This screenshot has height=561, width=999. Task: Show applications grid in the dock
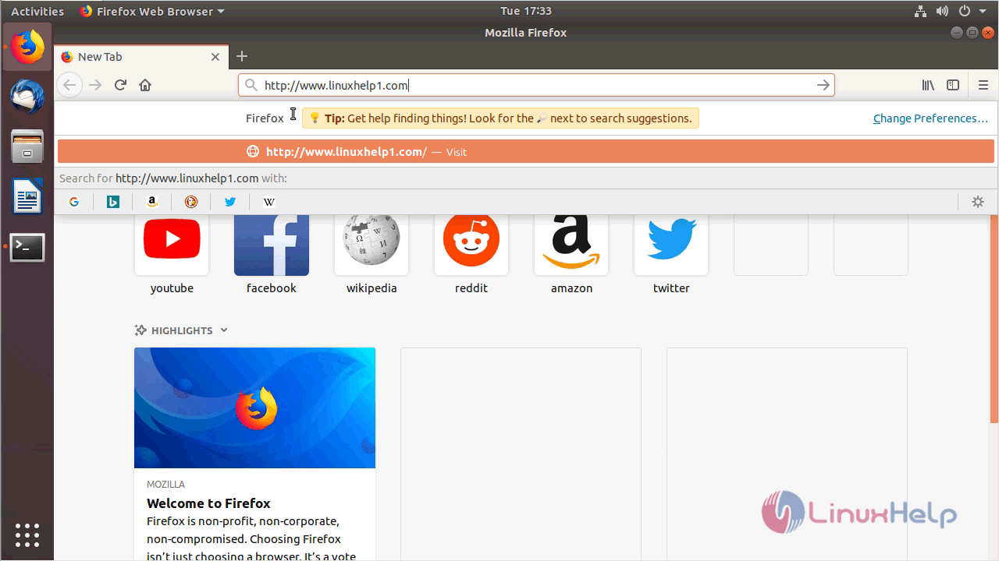pos(27,535)
